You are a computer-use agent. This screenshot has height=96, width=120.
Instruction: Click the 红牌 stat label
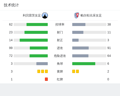click(60, 79)
